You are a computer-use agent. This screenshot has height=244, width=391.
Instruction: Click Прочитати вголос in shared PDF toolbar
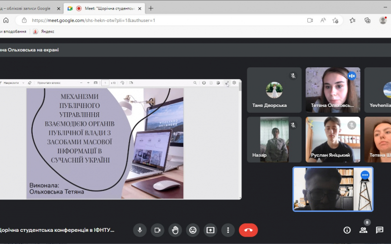tap(49, 83)
